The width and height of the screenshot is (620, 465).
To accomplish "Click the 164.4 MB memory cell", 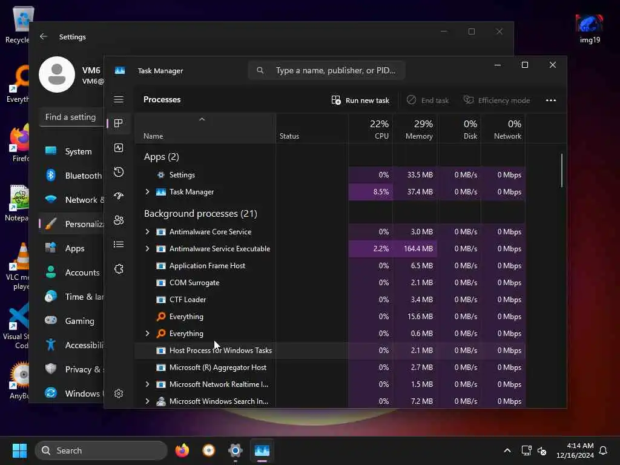I will 415,249.
